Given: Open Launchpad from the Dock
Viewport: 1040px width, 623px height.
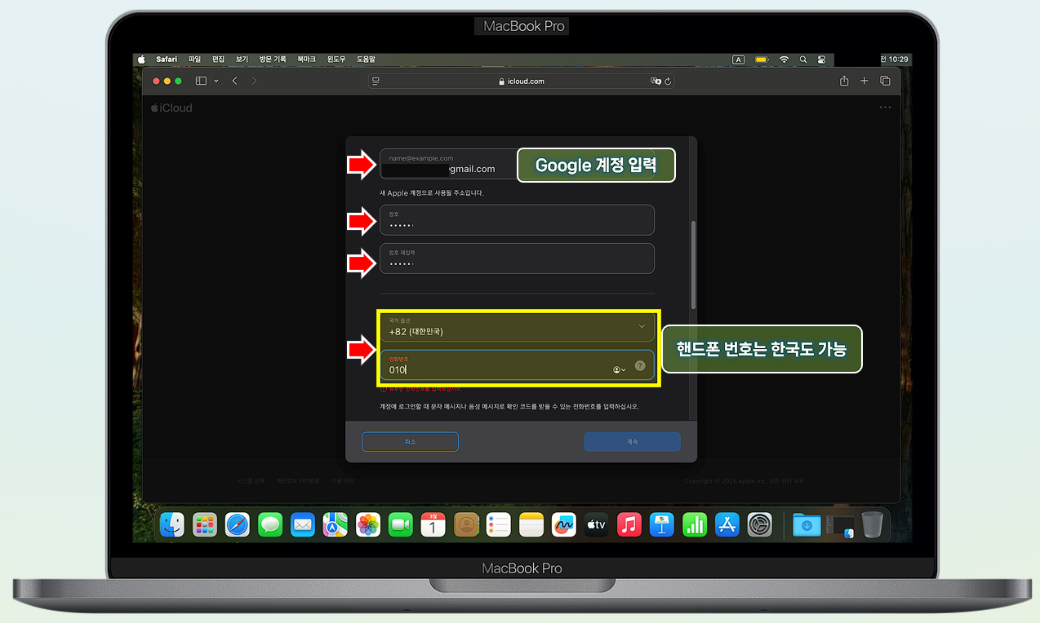Looking at the screenshot, I should (x=204, y=524).
